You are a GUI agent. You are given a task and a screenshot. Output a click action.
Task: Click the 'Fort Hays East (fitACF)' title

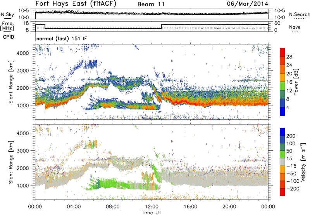click(76, 4)
